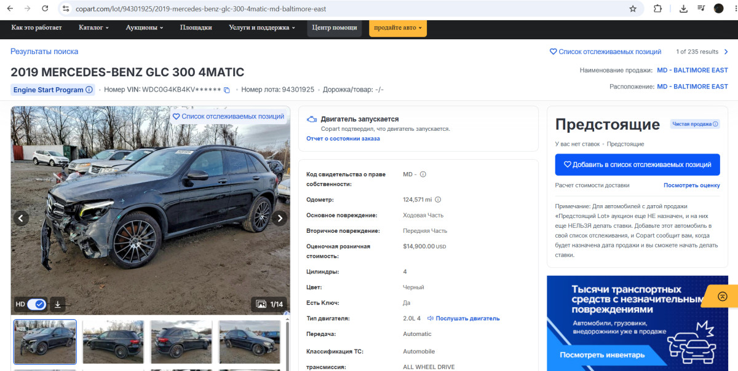Show previous vehicle photo arrow
738x371 pixels.
(x=22, y=218)
